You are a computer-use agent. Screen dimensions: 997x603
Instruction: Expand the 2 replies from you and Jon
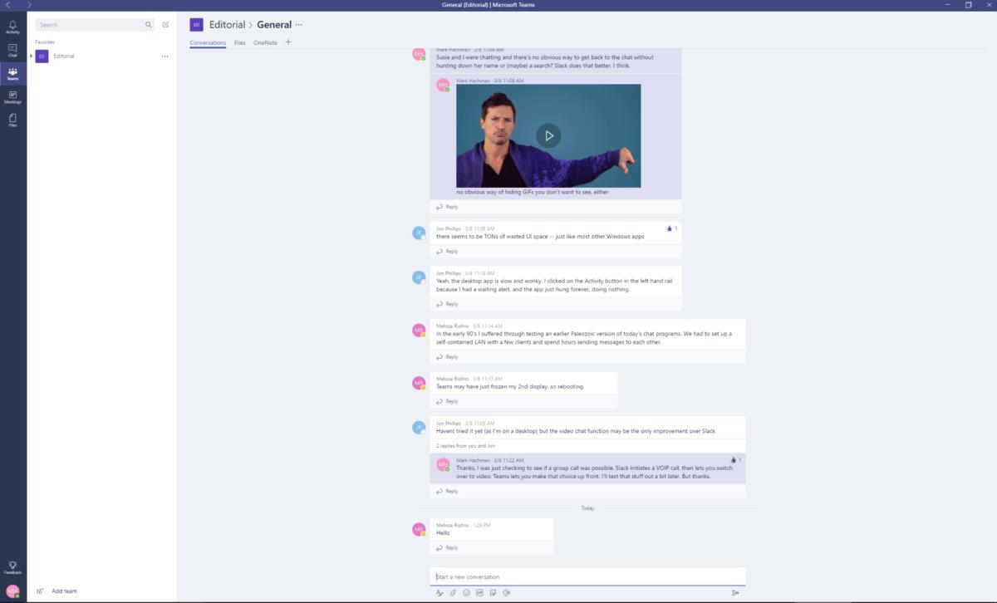click(465, 446)
